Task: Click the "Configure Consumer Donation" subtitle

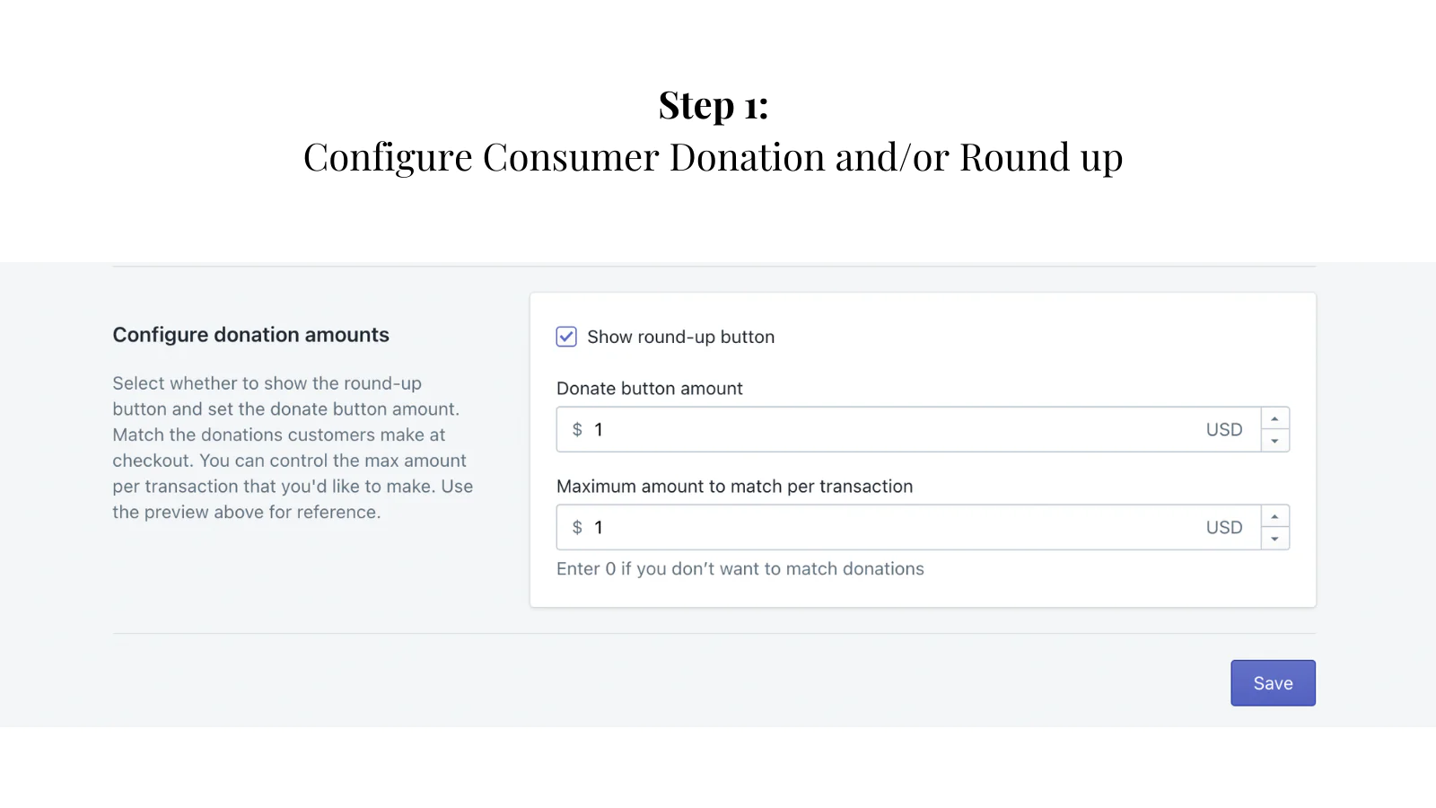Action: click(x=714, y=158)
